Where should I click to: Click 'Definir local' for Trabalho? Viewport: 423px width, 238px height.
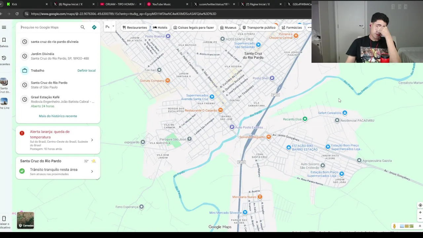[86, 70]
